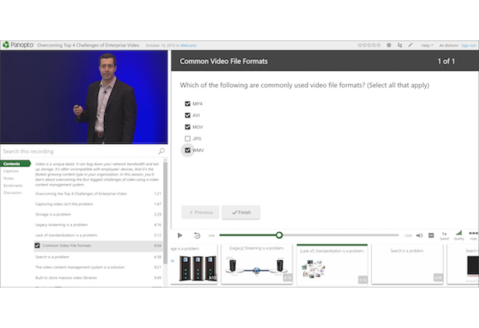The image size is (479, 328).
Task: Click the Finish quiz button
Action: (x=241, y=212)
